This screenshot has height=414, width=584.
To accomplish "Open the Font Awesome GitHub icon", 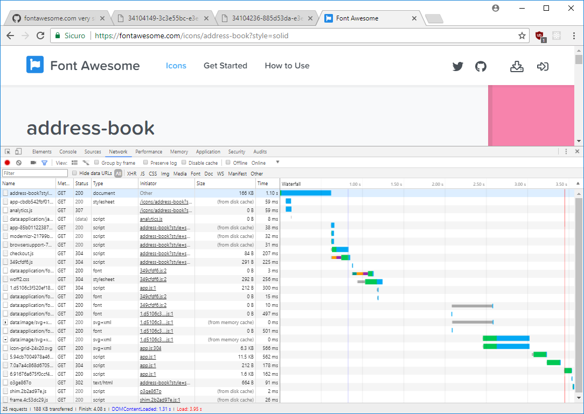I will (x=481, y=66).
